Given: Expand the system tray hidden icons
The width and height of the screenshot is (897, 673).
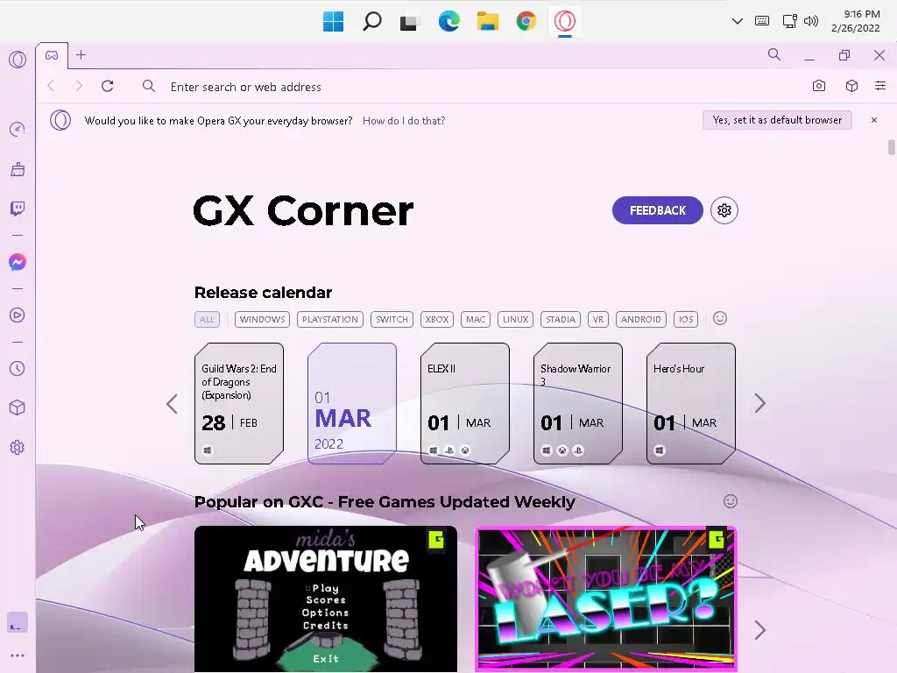Looking at the screenshot, I should tap(738, 21).
